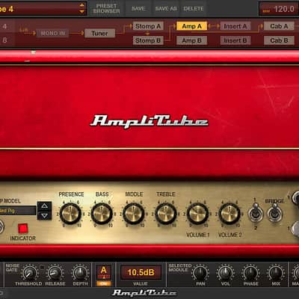
Task: Toggle the module A ON button
Action: click(x=104, y=283)
